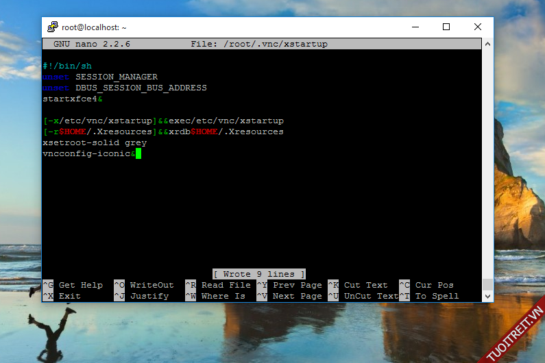Minimize the PuTTY terminal window
545x363 pixels.
[x=415, y=27]
